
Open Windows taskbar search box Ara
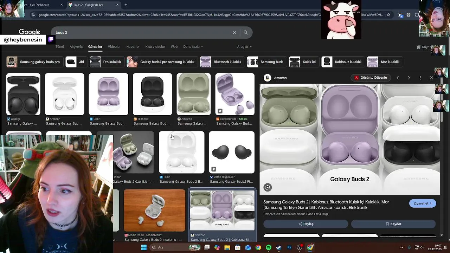coord(175,247)
